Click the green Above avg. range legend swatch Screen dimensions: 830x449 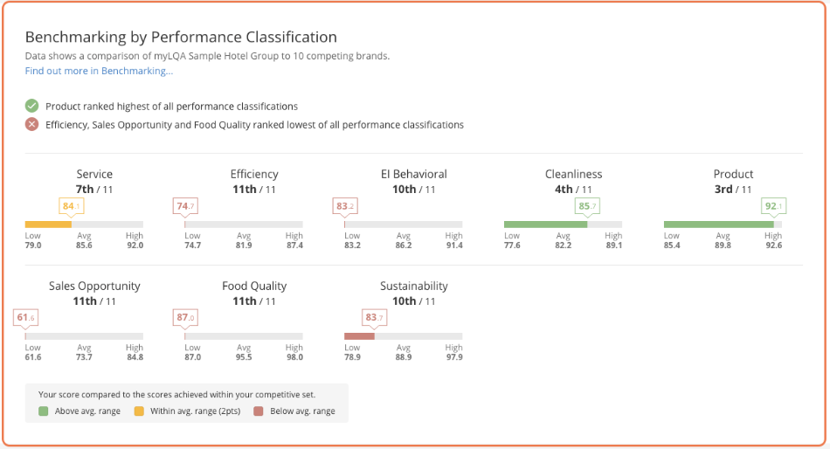pyautogui.click(x=44, y=411)
